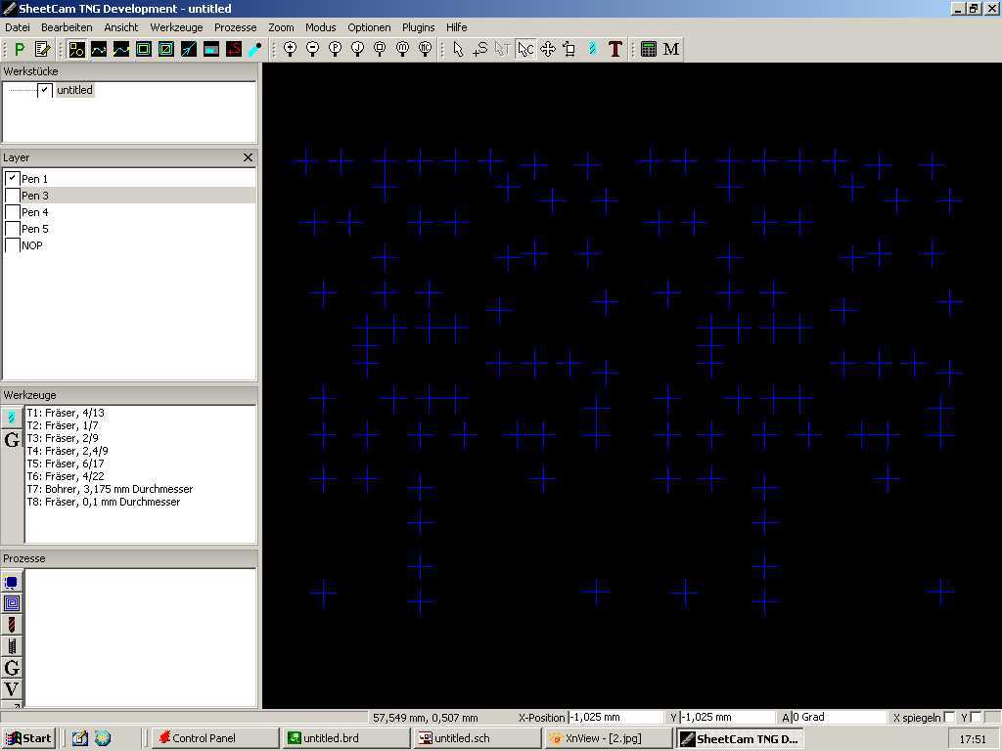
Task: Click the red T text tool icon
Action: point(615,49)
